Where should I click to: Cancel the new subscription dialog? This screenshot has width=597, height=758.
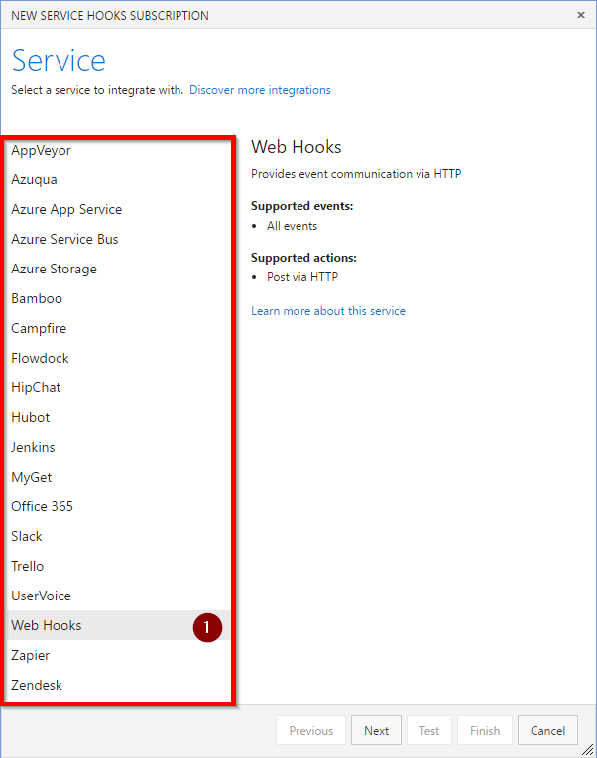pyautogui.click(x=547, y=730)
